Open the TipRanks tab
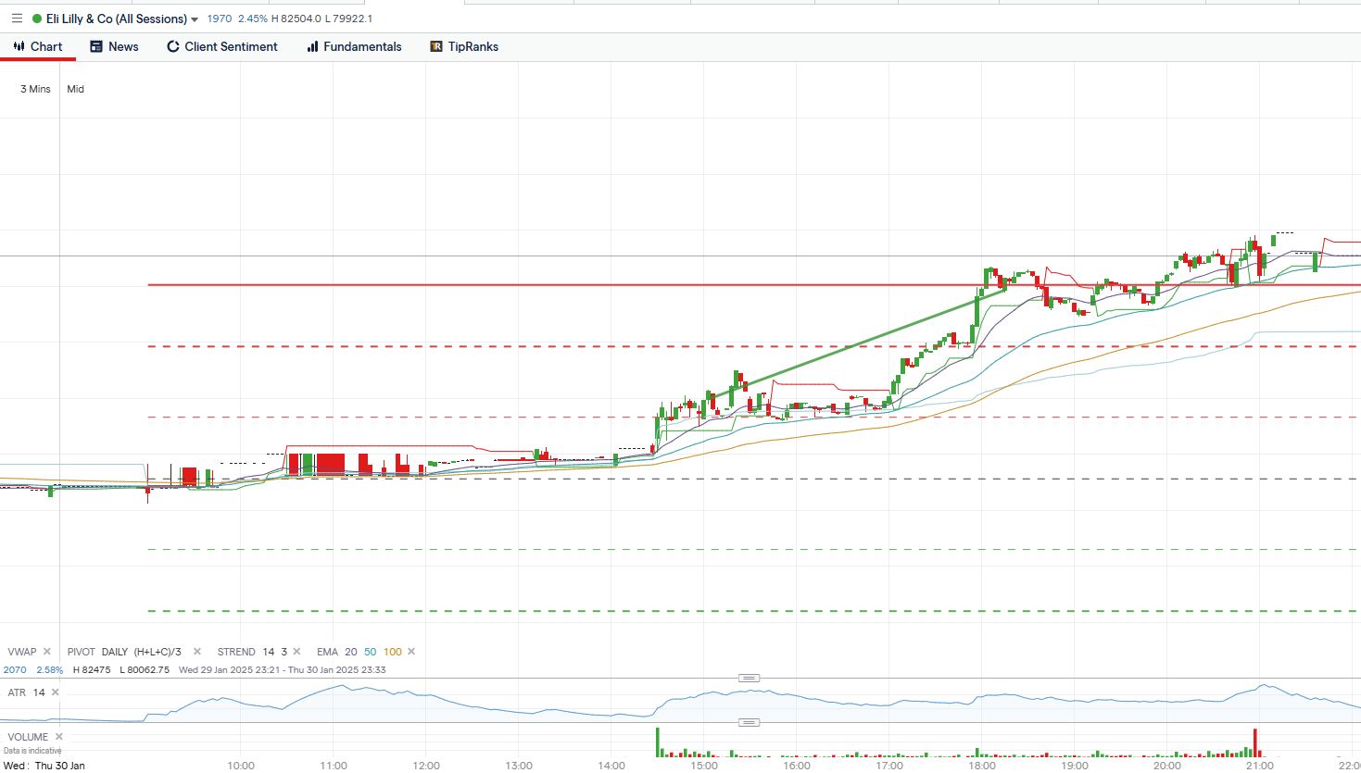Viewport: 1361px width, 773px height. point(464,46)
